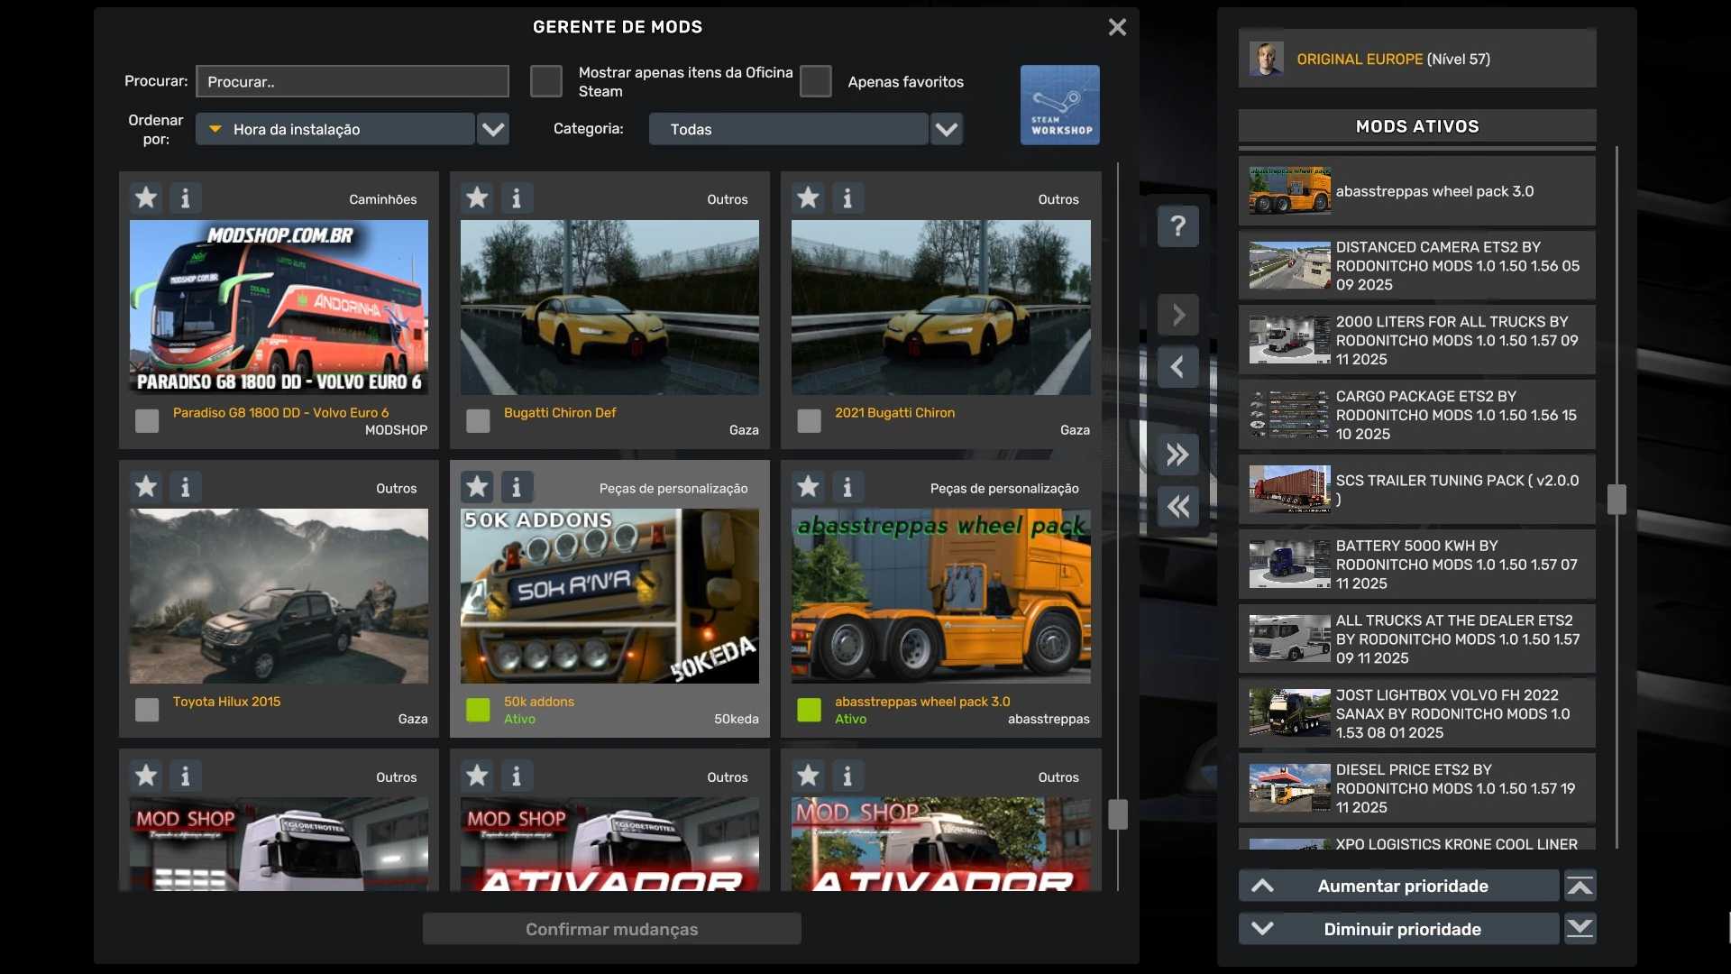The height and width of the screenshot is (974, 1731).
Task: Click the Diminuir prioridade button
Action: [1399, 929]
